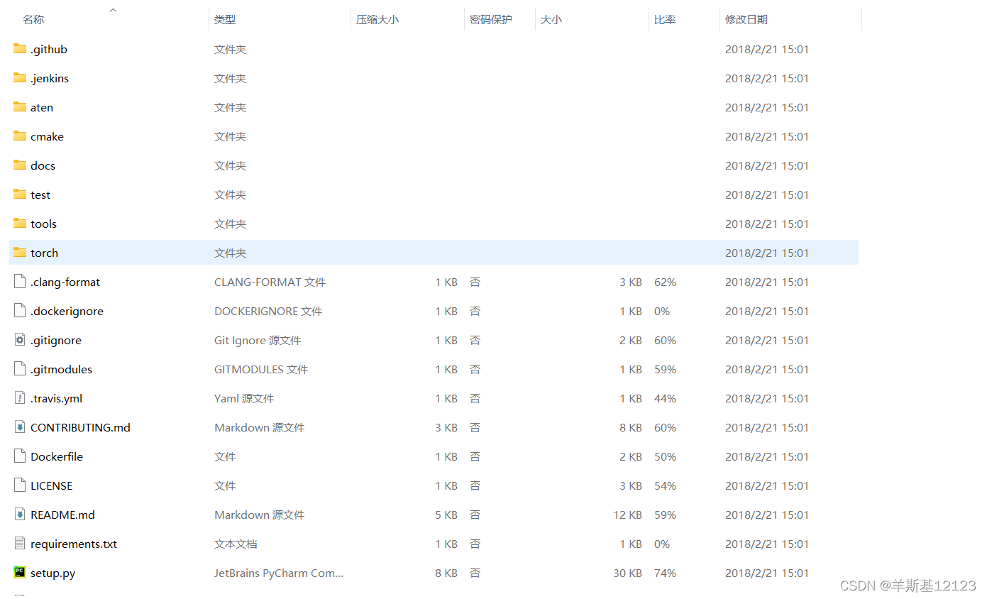Sort by the 大小 column header
Viewport: 987px width, 599px height.
(x=551, y=20)
